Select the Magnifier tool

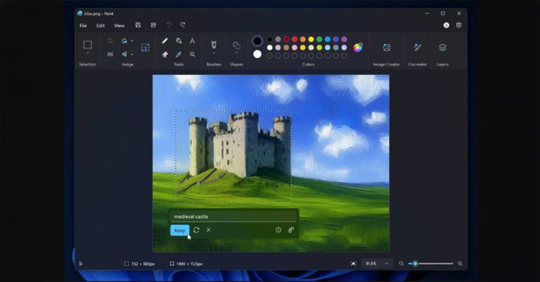(x=192, y=55)
